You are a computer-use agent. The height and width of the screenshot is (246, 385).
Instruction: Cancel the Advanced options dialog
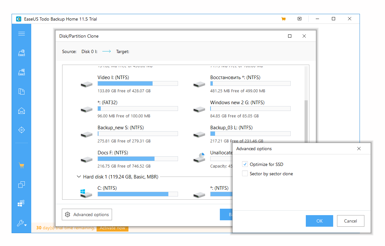point(350,221)
